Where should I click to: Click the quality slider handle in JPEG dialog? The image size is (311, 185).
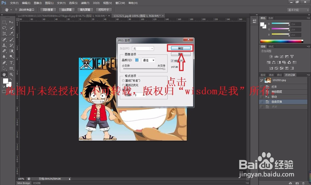point(164,69)
